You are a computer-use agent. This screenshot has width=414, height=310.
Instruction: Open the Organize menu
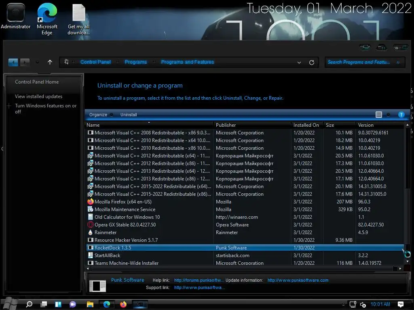101,115
